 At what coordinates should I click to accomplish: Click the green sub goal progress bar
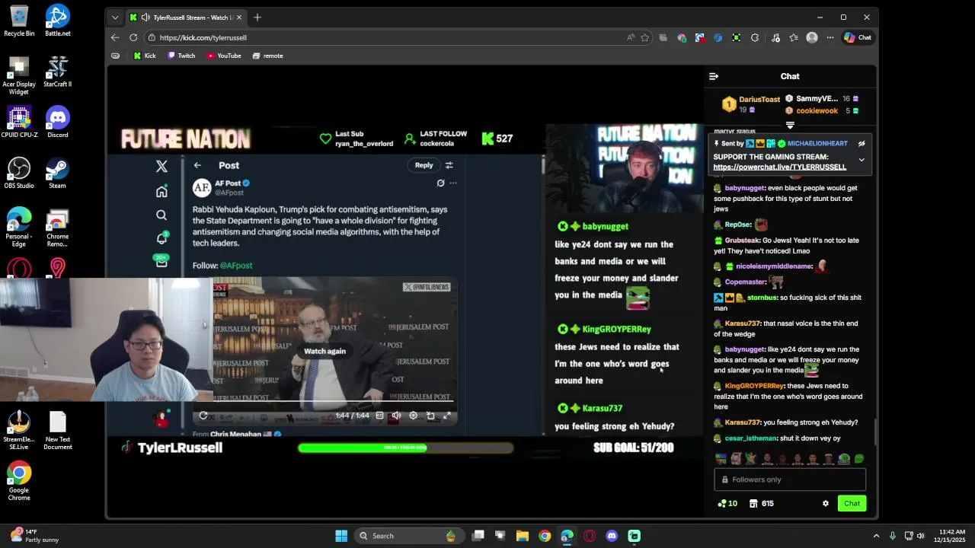[405, 448]
